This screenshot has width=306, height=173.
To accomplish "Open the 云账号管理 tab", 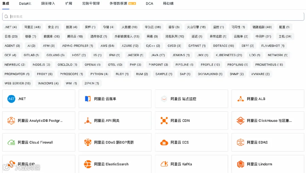I will click(91, 3).
